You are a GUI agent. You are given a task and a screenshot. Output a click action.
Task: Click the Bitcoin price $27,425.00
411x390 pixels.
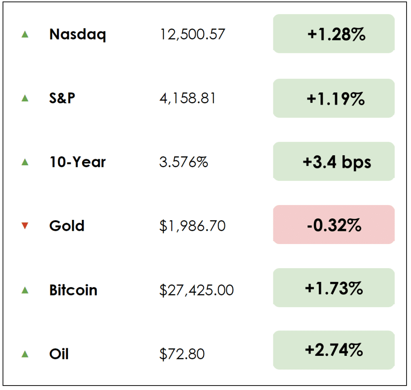point(196,290)
